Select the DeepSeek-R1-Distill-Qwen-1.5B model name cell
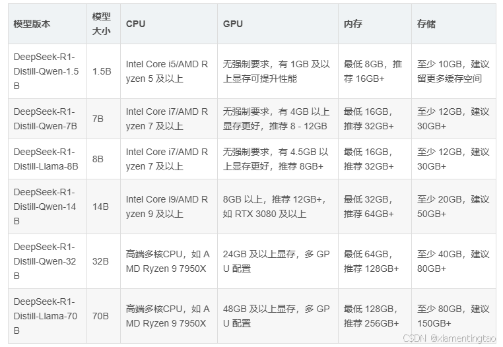Image resolution: width=503 pixels, height=347 pixels. point(48,71)
